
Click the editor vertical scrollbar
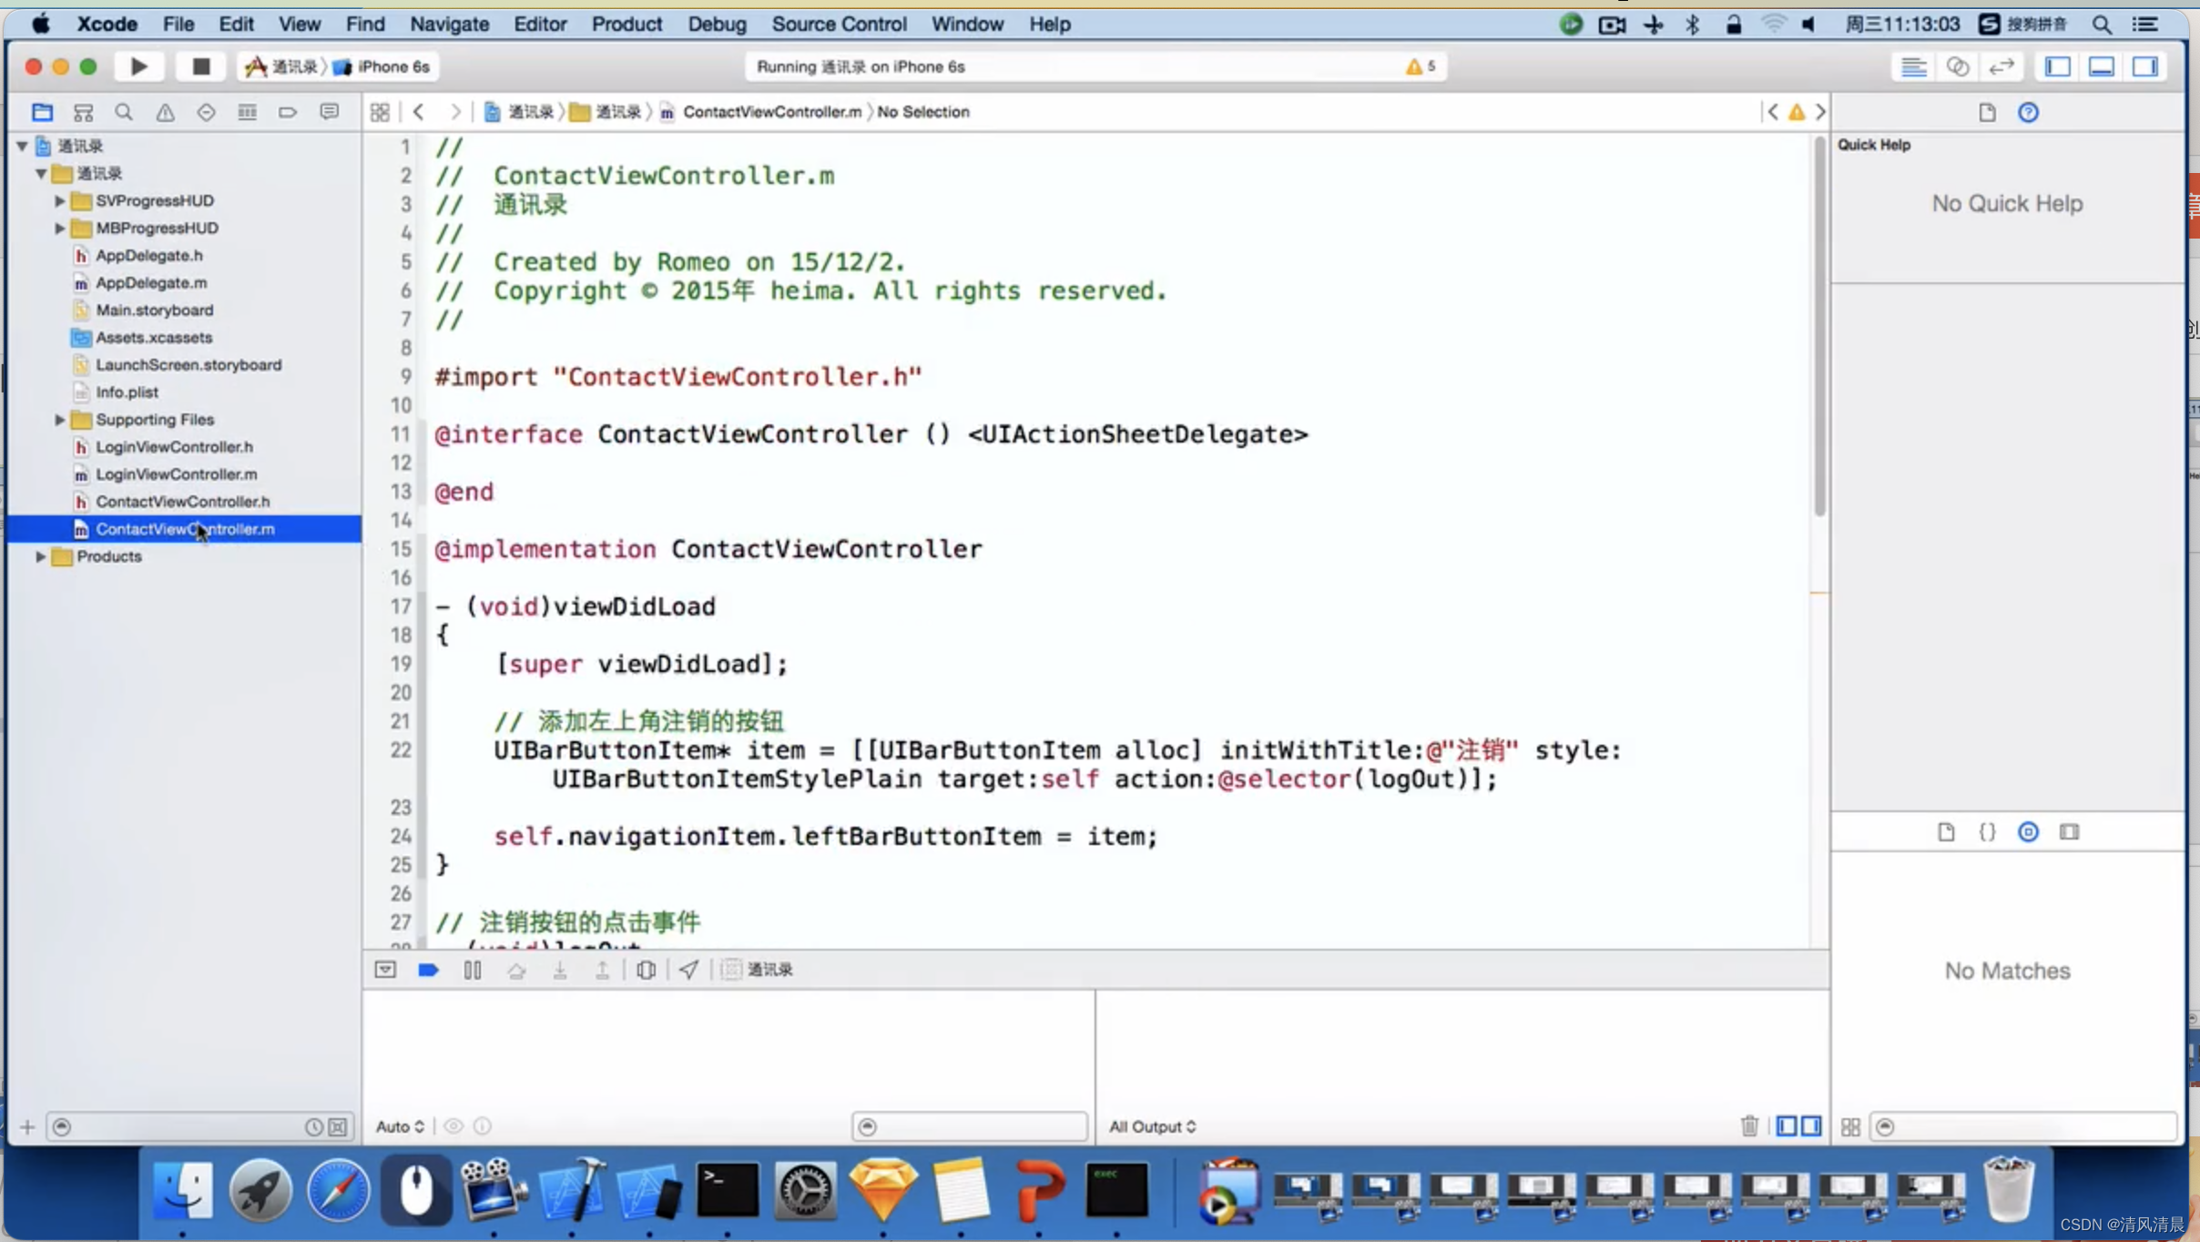pyautogui.click(x=1819, y=326)
